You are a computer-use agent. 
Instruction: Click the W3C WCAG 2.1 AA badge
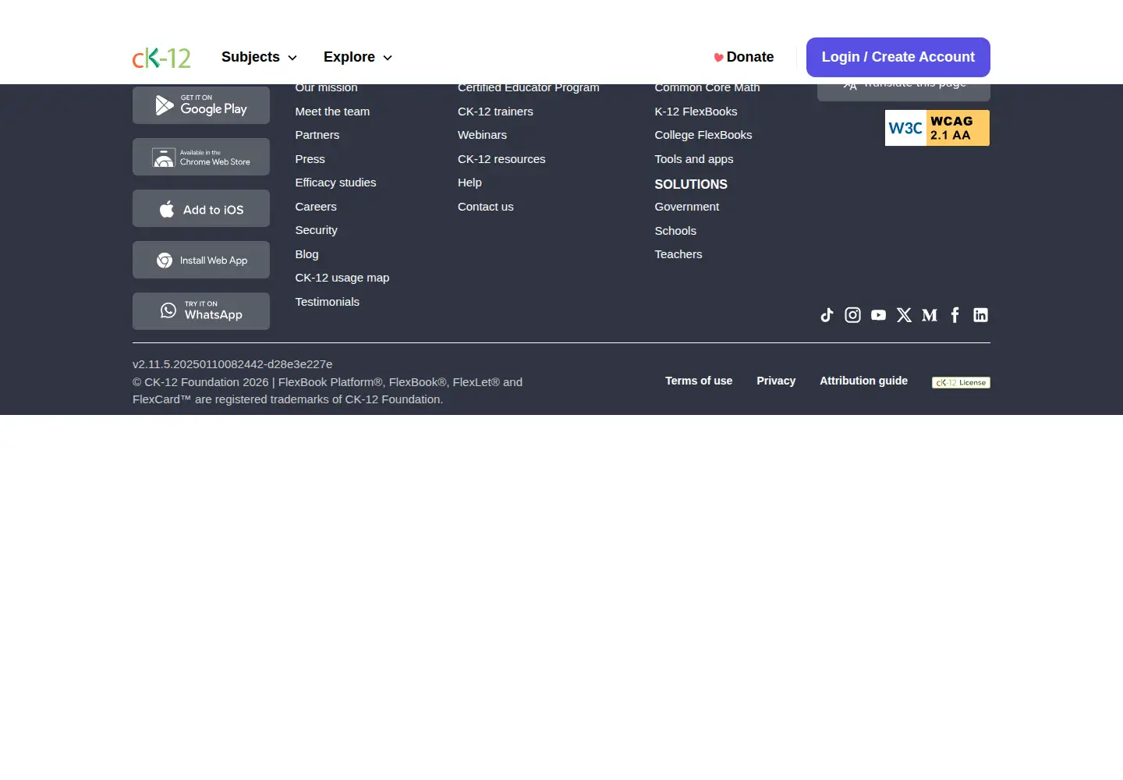pos(937,128)
